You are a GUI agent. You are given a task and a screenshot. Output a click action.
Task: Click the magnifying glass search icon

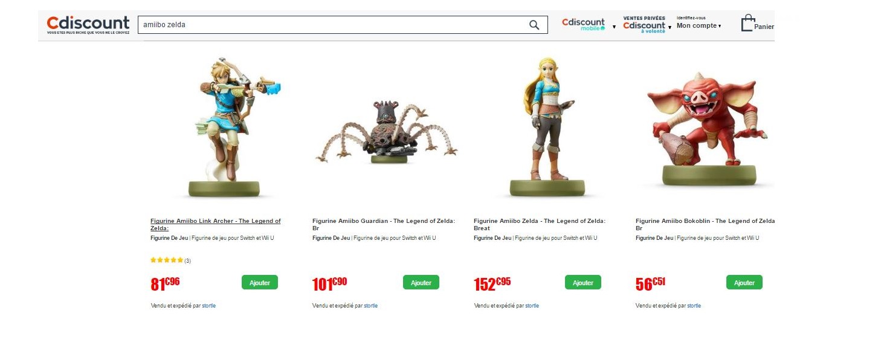(x=534, y=25)
